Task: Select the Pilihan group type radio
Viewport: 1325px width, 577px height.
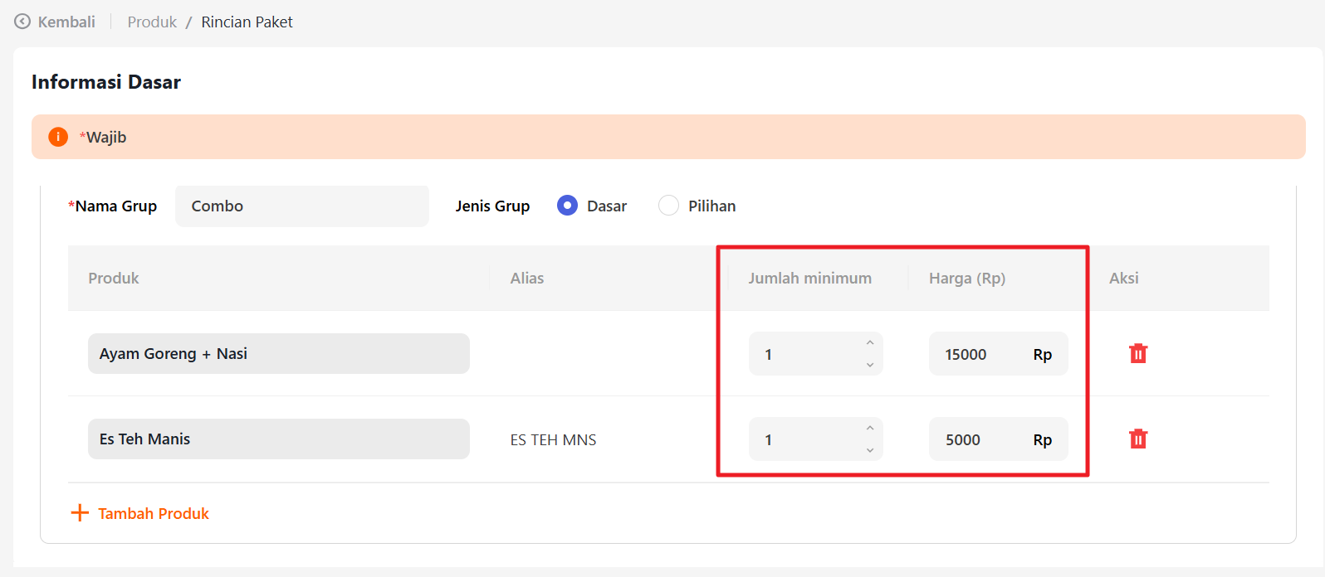Action: [668, 206]
